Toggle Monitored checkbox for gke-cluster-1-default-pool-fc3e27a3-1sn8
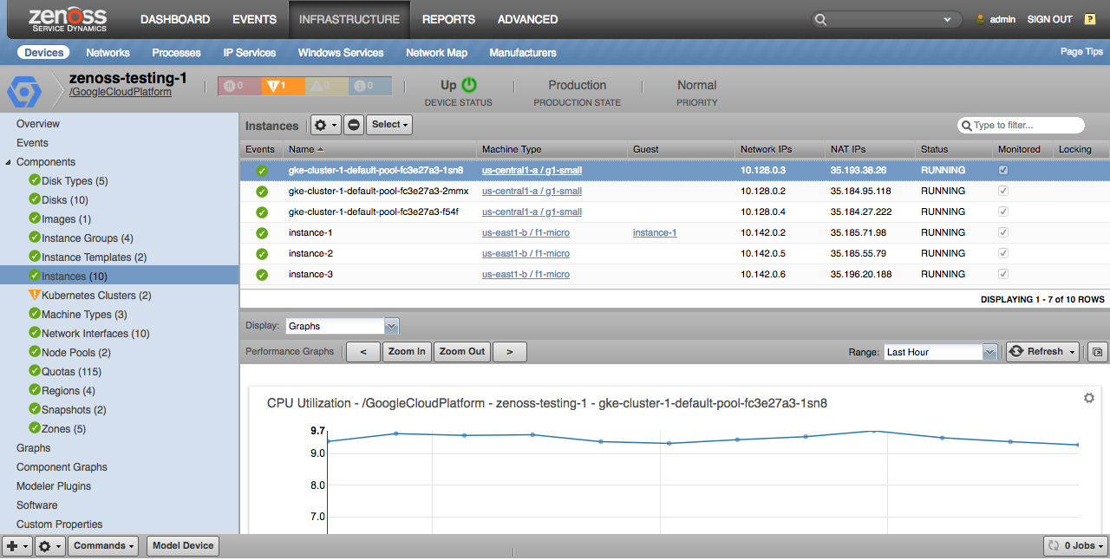The width and height of the screenshot is (1110, 560). [x=1003, y=171]
